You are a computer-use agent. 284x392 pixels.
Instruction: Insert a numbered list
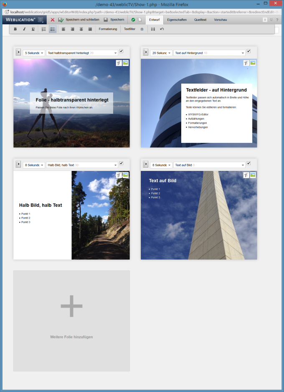(44, 29)
